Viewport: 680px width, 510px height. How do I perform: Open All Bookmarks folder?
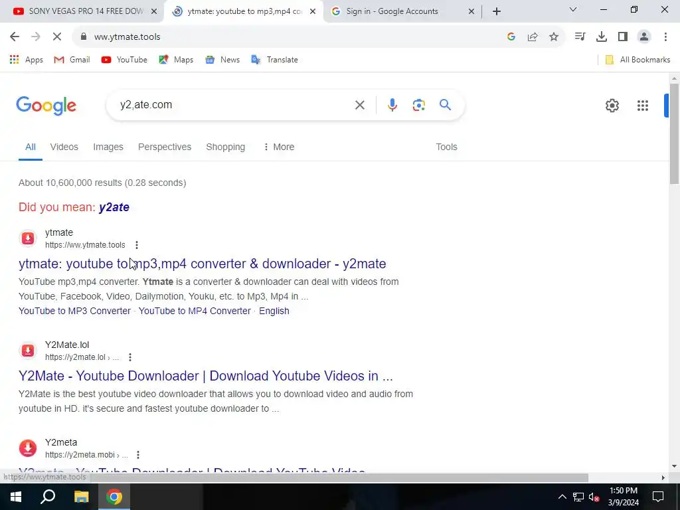(637, 60)
